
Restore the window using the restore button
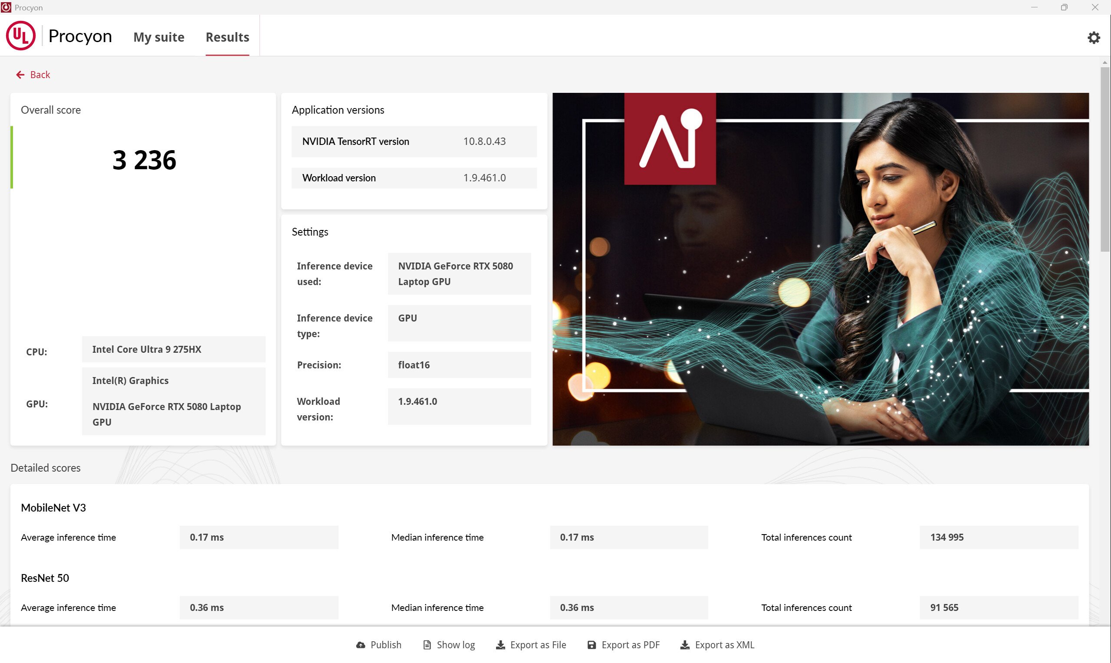[x=1064, y=7]
